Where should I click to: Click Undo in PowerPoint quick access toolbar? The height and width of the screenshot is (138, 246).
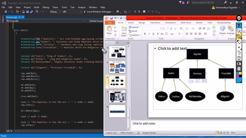(x=115, y=18)
